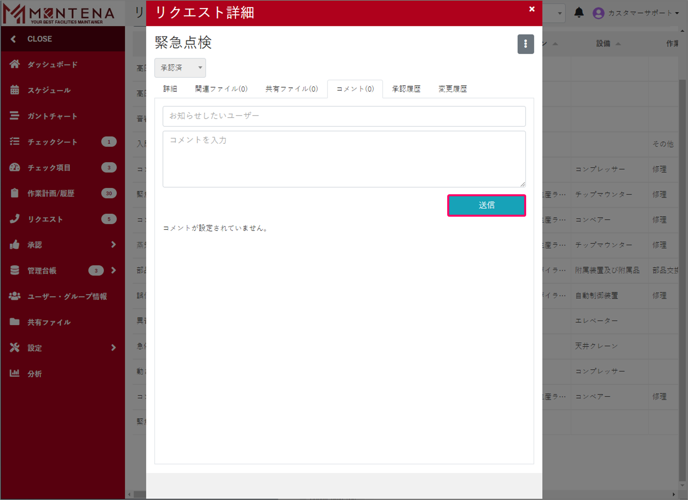Open the 承認済 status dropdown
Viewport: 688px width, 500px height.
[180, 68]
